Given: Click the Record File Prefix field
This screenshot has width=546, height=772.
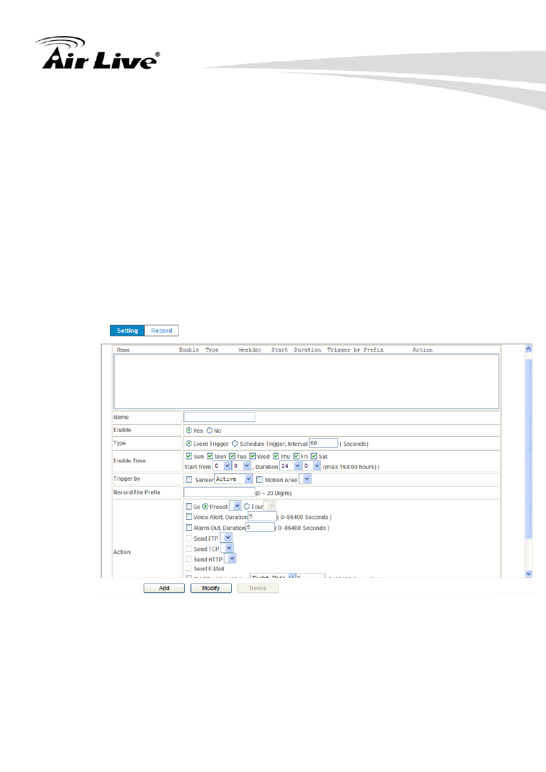Looking at the screenshot, I should [219, 492].
